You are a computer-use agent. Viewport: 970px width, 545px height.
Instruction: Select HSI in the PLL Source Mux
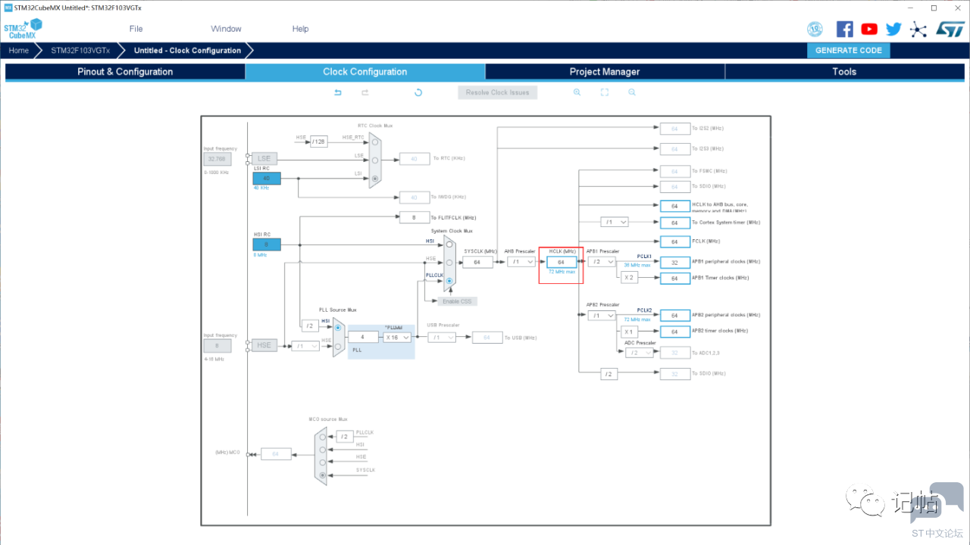tap(337, 328)
